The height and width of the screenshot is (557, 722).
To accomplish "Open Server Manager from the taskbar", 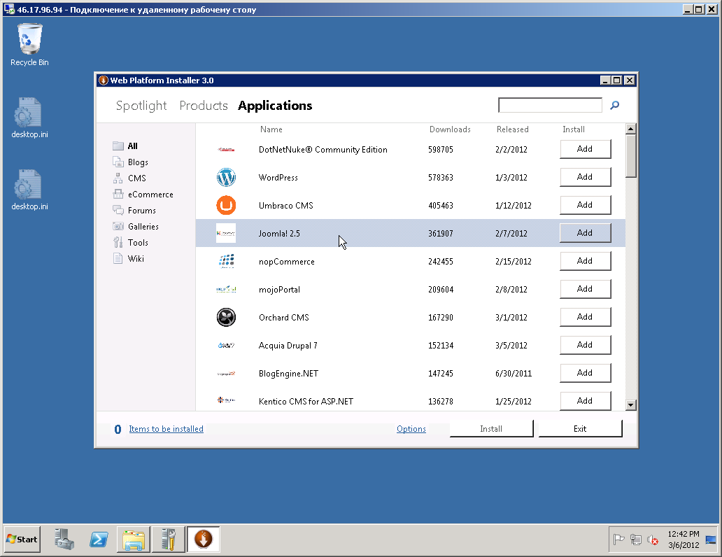I will (x=64, y=539).
